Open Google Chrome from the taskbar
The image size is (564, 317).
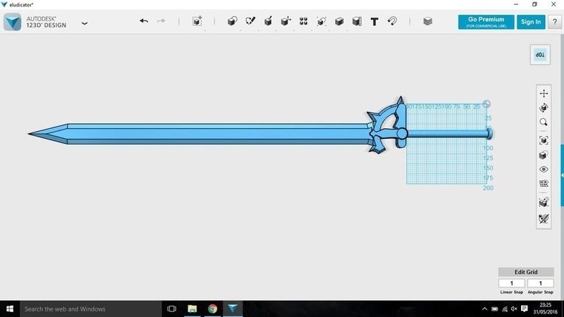212,309
